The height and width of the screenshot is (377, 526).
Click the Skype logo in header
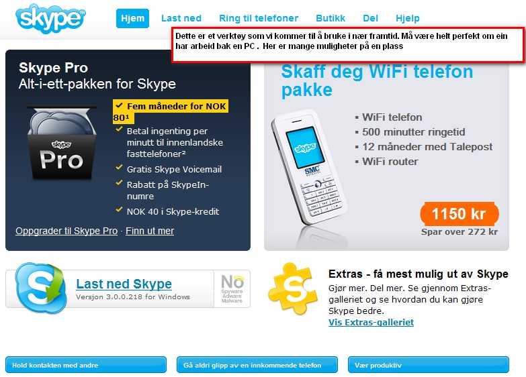tap(50, 18)
